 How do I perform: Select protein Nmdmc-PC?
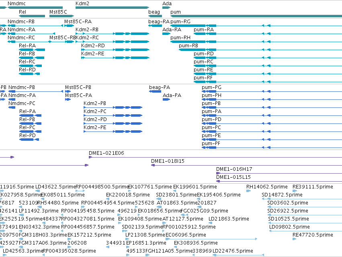point(12,107)
